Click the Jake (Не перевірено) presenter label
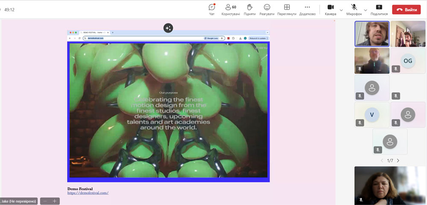This screenshot has width=427, height=205. 18,201
